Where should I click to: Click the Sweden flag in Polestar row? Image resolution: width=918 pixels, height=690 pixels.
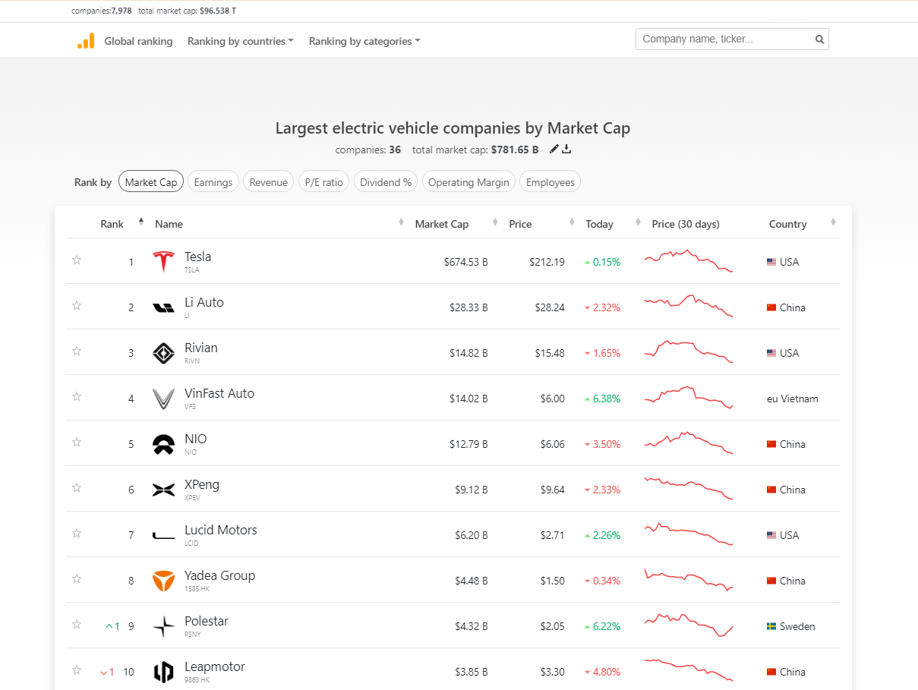tap(771, 626)
